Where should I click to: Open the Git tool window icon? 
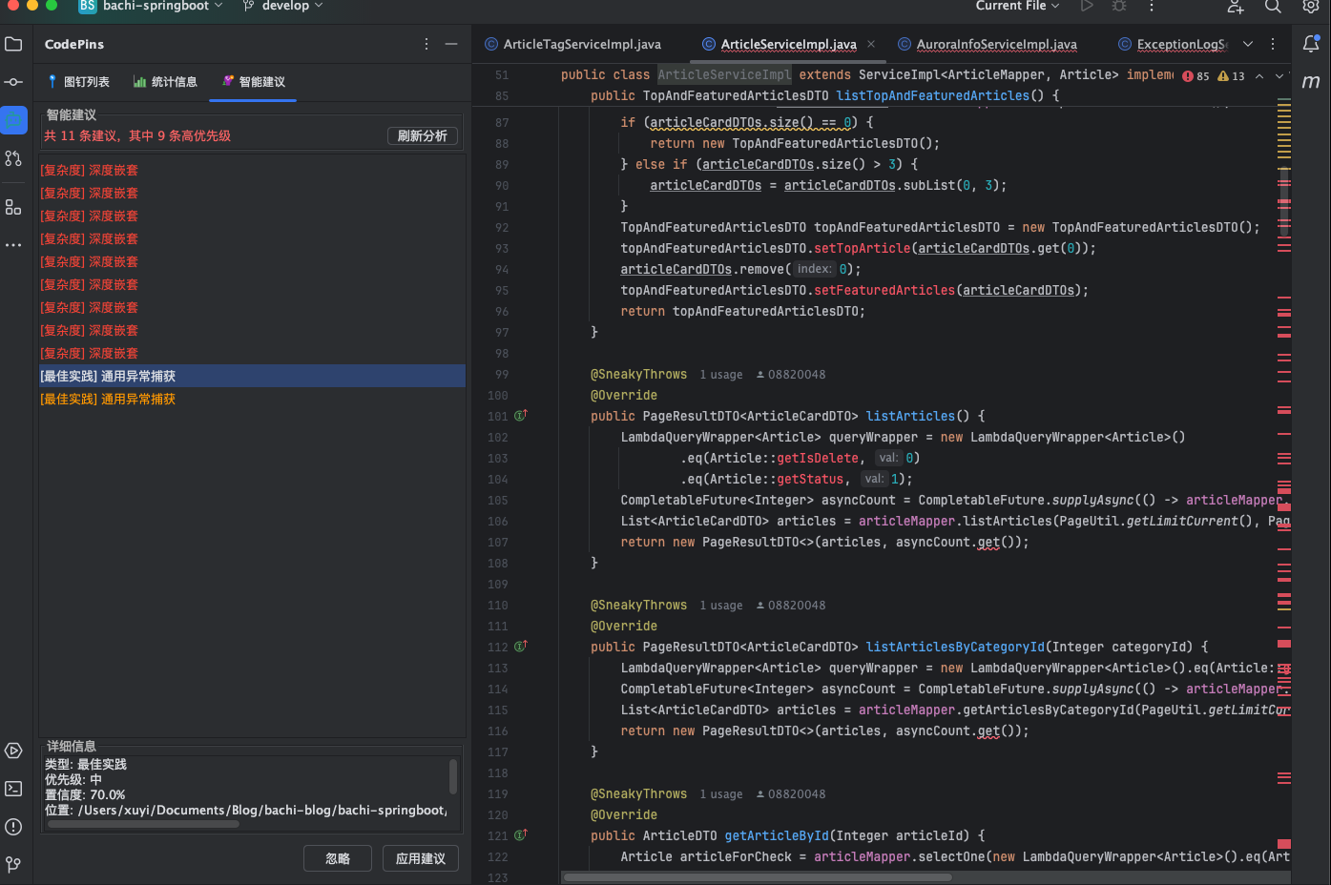pyautogui.click(x=13, y=865)
